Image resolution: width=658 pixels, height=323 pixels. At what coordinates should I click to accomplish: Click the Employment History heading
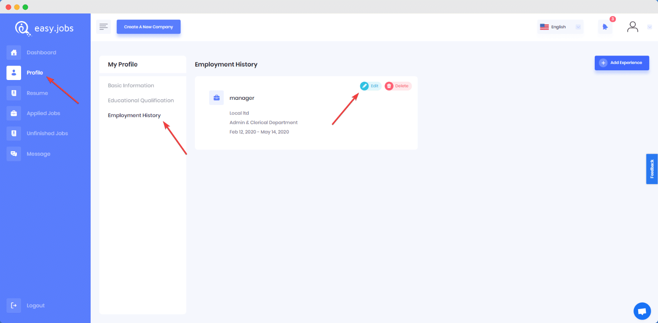[226, 64]
